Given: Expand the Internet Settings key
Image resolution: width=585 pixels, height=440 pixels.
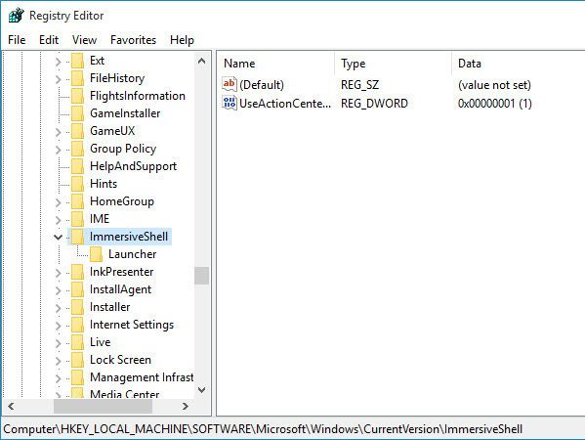Looking at the screenshot, I should [58, 326].
